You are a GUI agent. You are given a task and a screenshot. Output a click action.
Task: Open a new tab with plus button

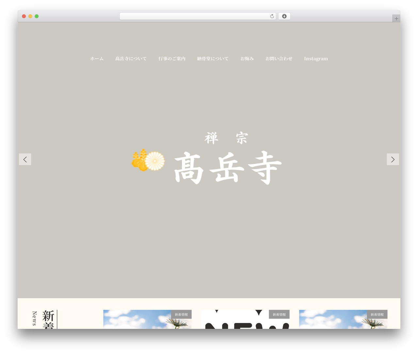pos(396,19)
